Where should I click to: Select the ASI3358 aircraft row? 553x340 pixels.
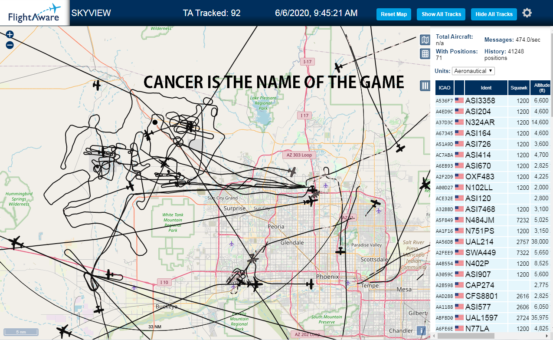coord(494,101)
